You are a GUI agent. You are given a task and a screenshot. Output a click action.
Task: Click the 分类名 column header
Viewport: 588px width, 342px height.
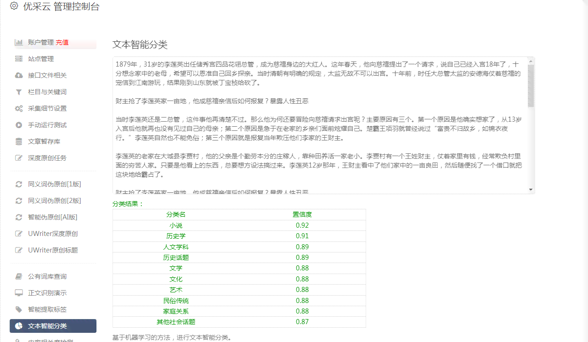pyautogui.click(x=176, y=214)
